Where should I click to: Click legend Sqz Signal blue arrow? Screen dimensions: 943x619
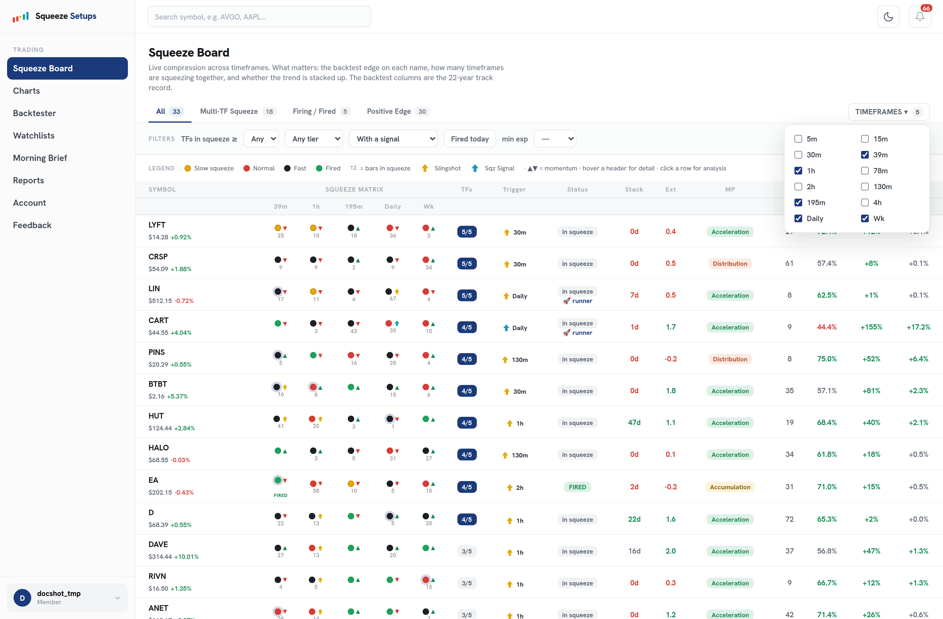tap(475, 168)
